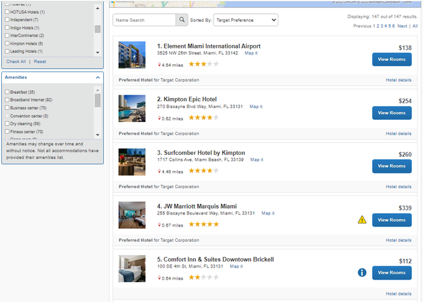Viewport: 423px width, 302px height.
Task: Check the Dry cleaning amenity
Action: coord(7,124)
